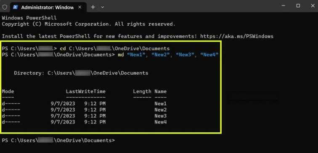
Task: Maximize the Terminal window
Action: 298,5
